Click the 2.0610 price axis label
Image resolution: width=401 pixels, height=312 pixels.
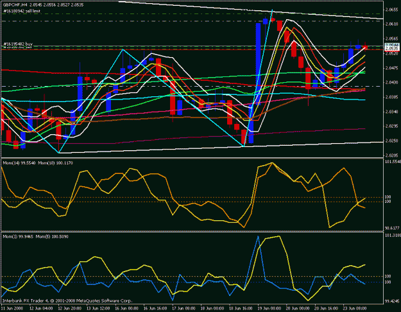(392, 24)
